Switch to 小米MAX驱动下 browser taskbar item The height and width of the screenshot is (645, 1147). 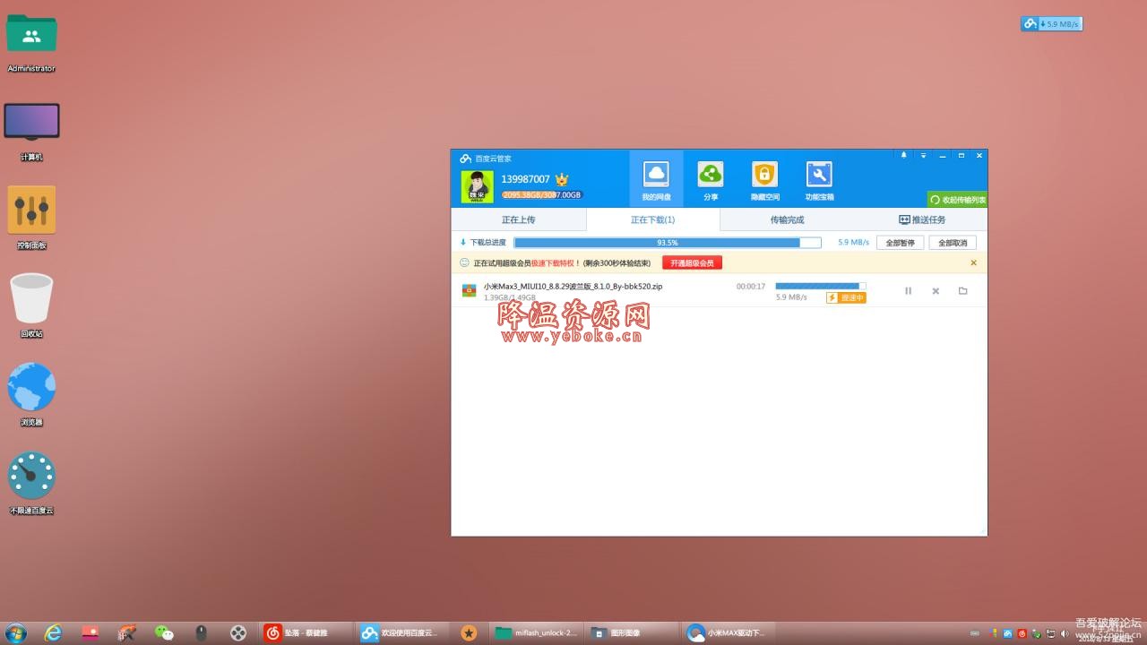click(x=728, y=632)
